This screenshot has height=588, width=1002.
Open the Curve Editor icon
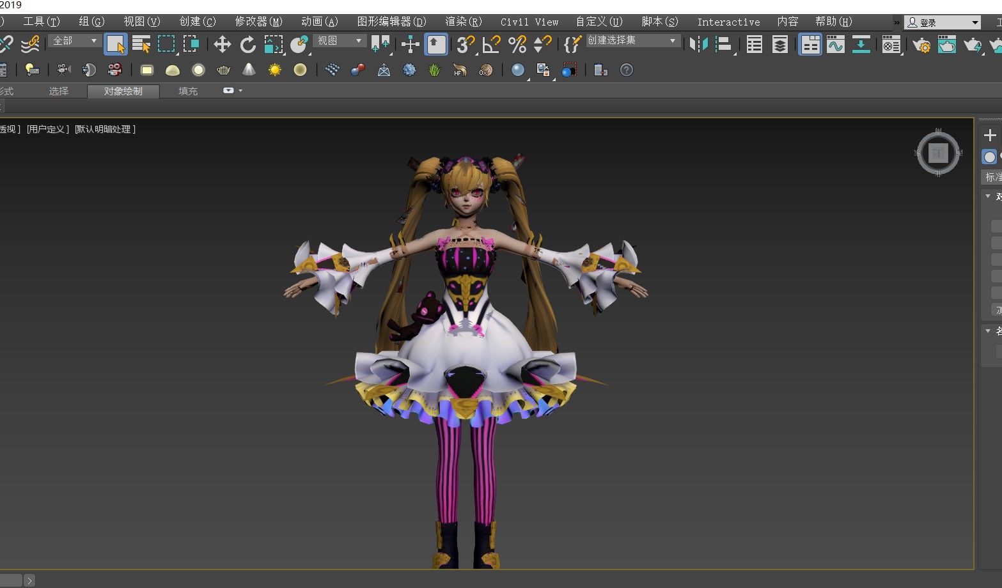835,44
